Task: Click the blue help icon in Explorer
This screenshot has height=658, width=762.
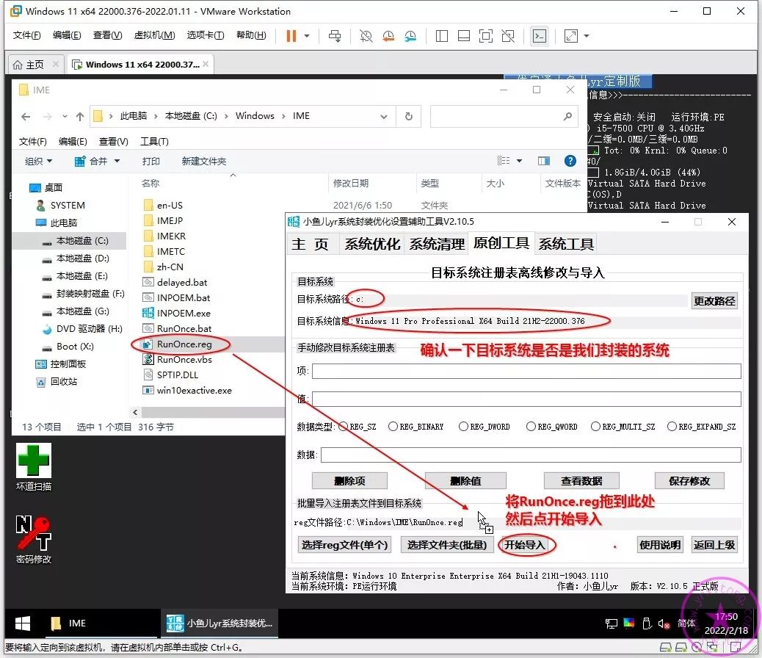Action: 570,161
